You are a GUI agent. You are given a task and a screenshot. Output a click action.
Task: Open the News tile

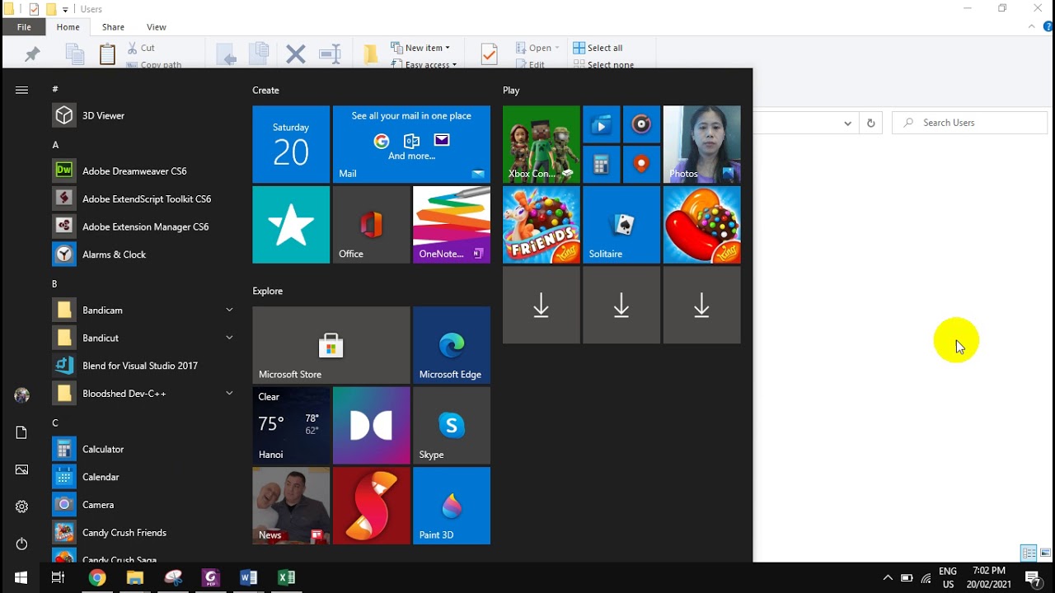tap(291, 506)
